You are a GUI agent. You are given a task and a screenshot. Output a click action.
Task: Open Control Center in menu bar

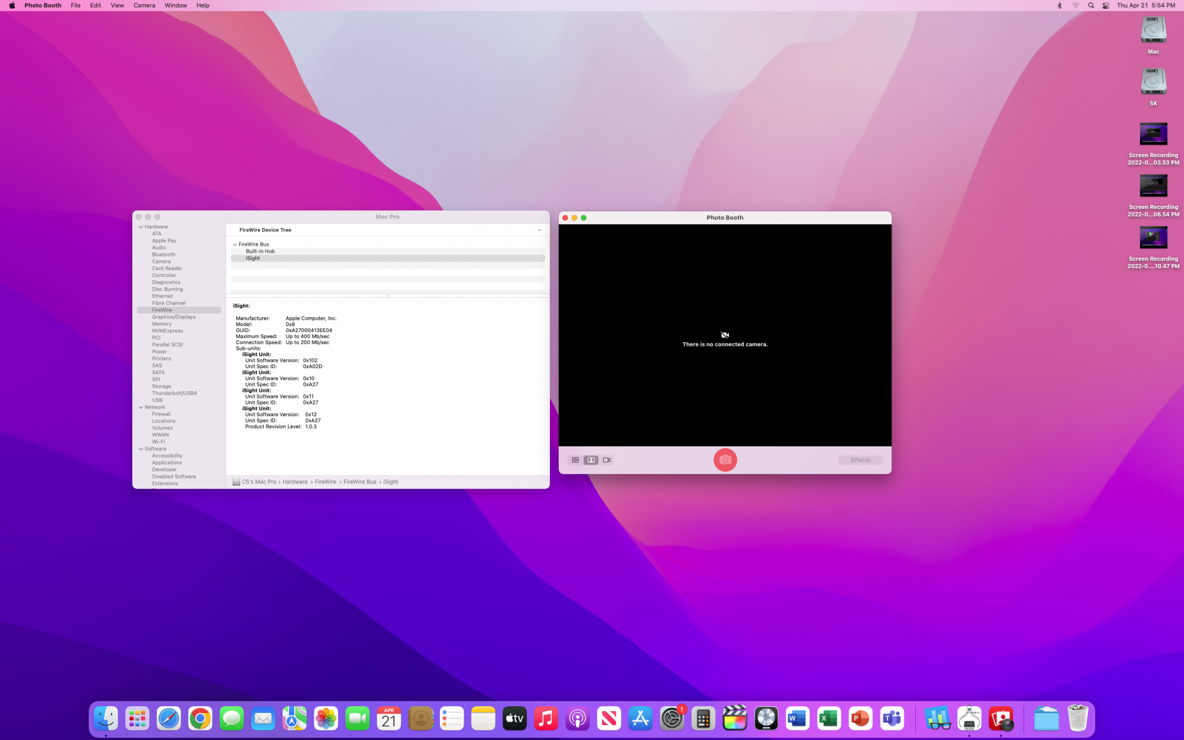click(x=1106, y=5)
